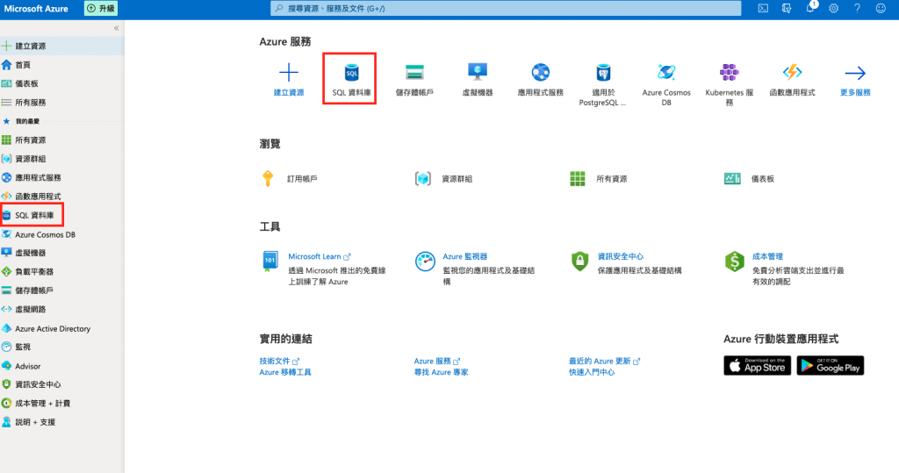Screen dimensions: 899x473
Task: Open 快速入門中心 link
Action: (592, 372)
